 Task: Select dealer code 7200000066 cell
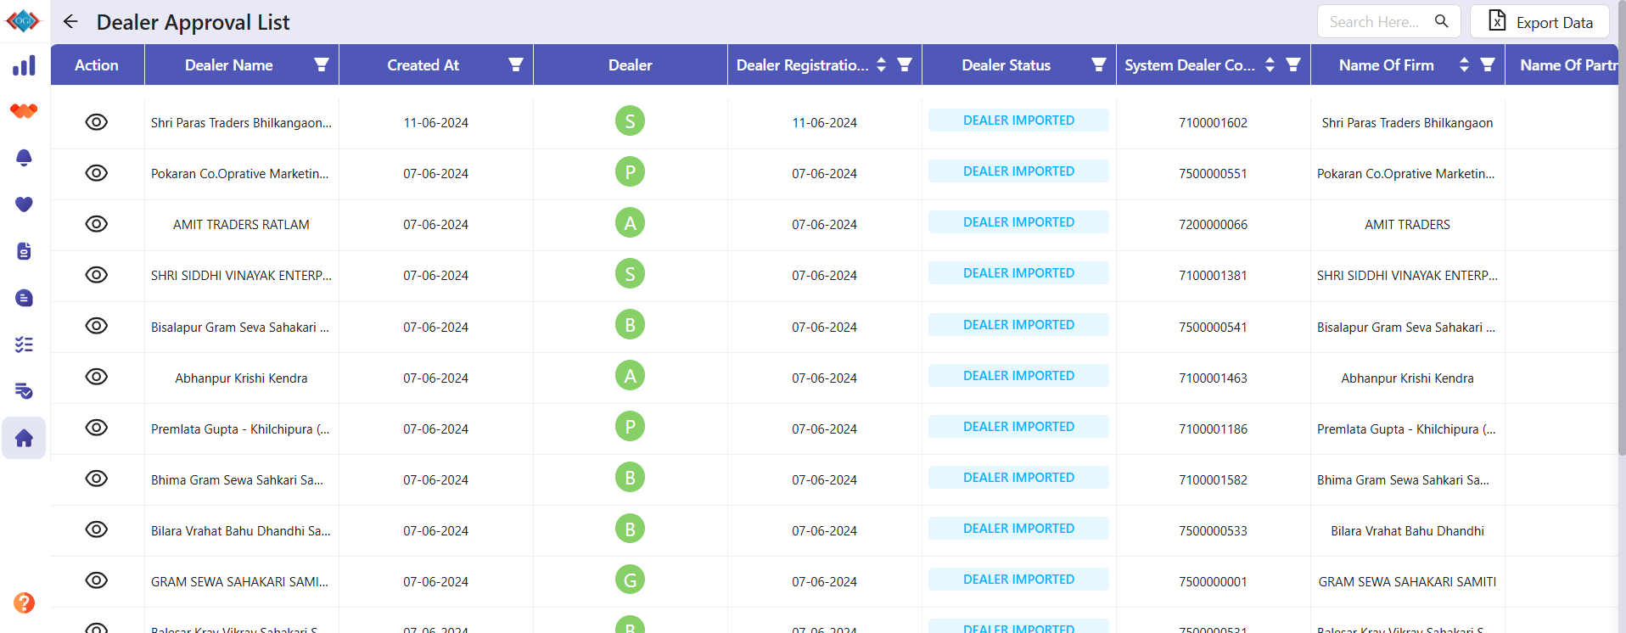pos(1213,225)
